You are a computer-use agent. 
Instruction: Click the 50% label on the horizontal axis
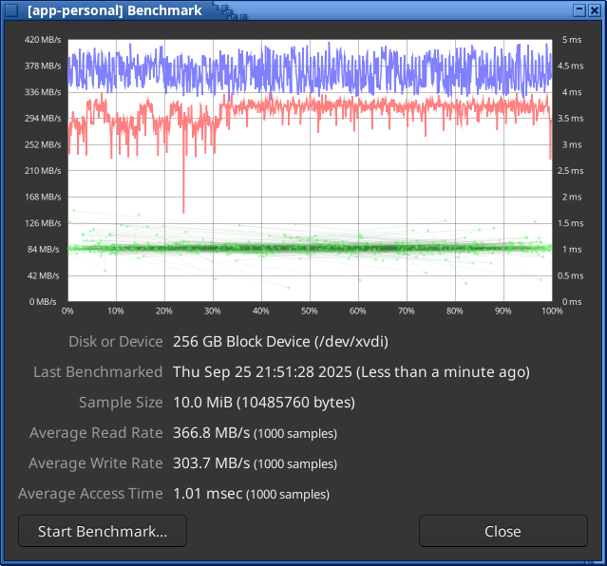(309, 311)
